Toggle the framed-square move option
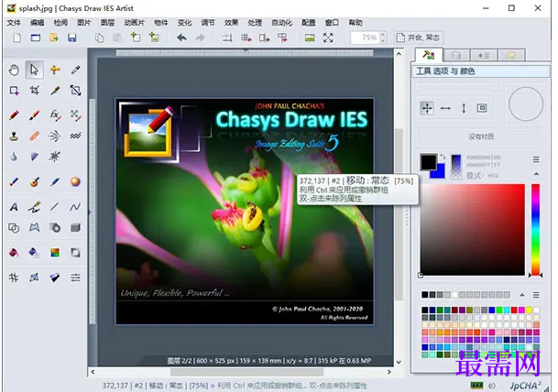This screenshot has height=392, width=558. pyautogui.click(x=482, y=108)
